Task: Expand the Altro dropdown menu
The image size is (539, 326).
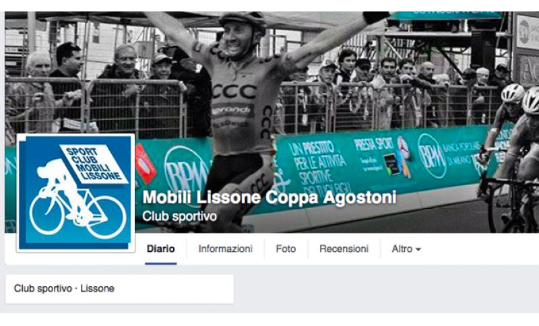Action: point(406,249)
